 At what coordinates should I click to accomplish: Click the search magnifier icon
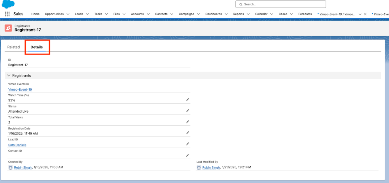[x=241, y=4]
